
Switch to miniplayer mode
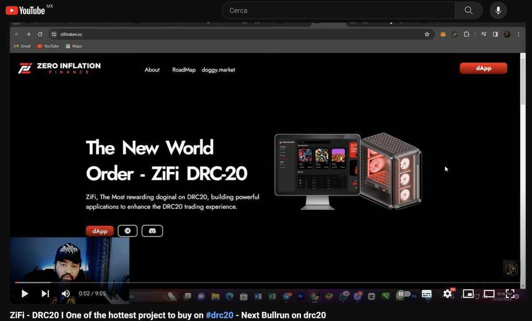coord(468,294)
